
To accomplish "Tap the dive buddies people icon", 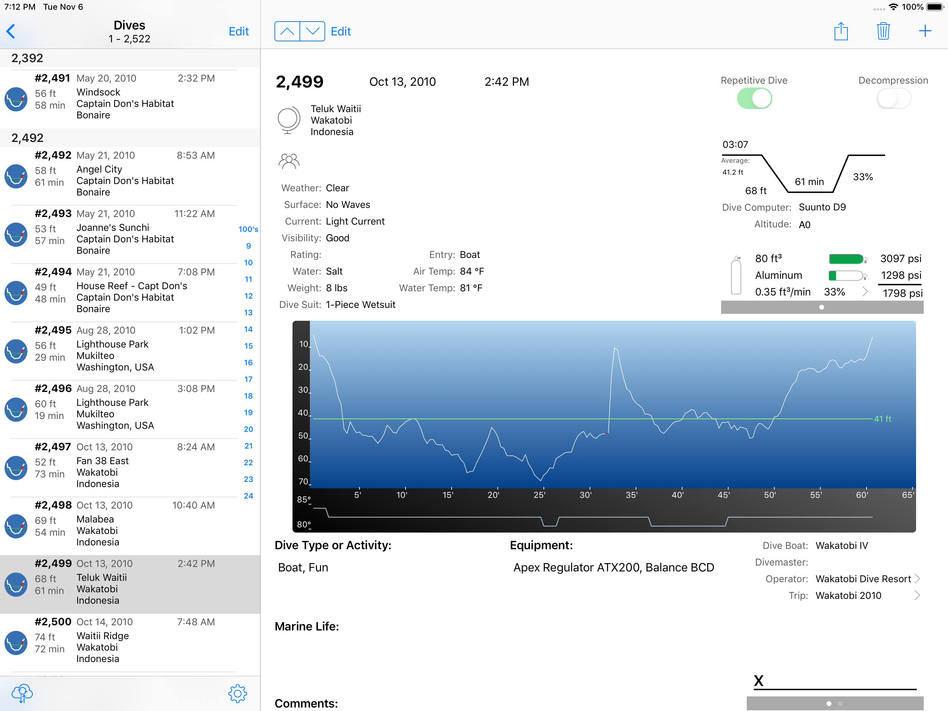I will click(288, 161).
